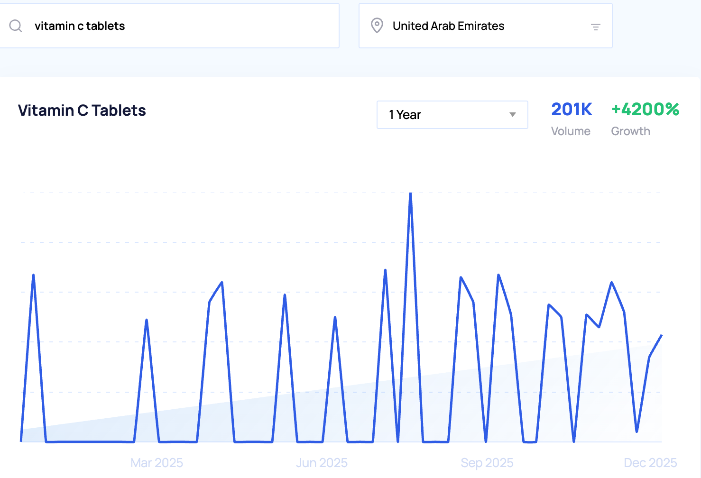Screen dimensions: 701x478
Task: Select the 201K volume figure
Action: click(x=572, y=110)
